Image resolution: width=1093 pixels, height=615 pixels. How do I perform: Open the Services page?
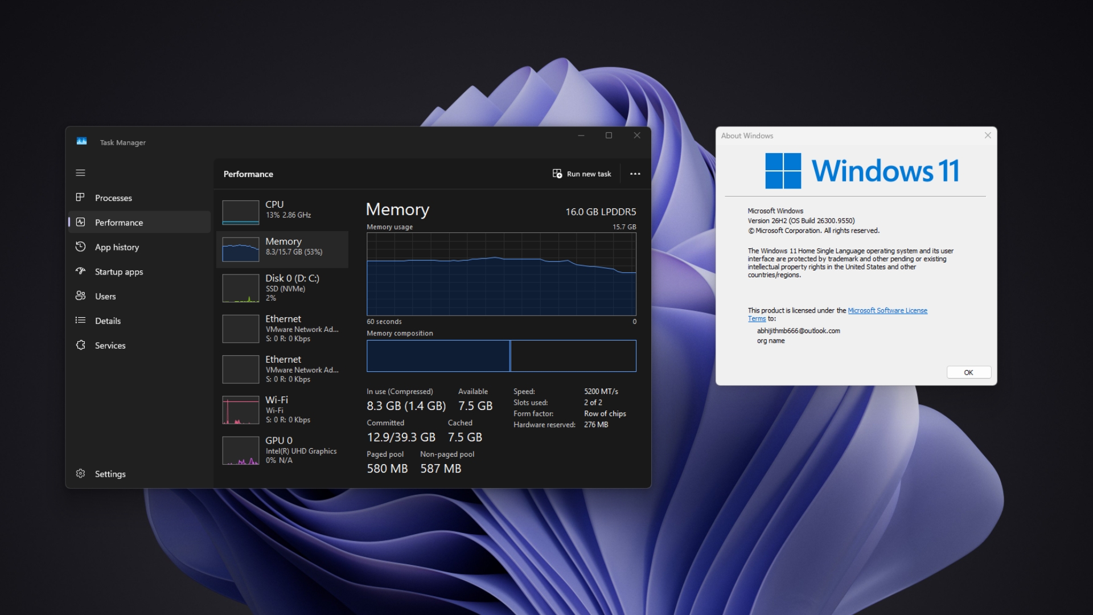coord(139,345)
